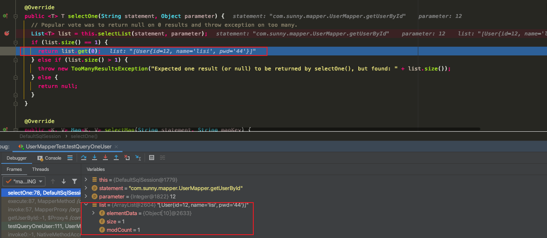Select the execute:87, MapperMethod frame
The height and width of the screenshot is (238, 547).
click(40, 201)
